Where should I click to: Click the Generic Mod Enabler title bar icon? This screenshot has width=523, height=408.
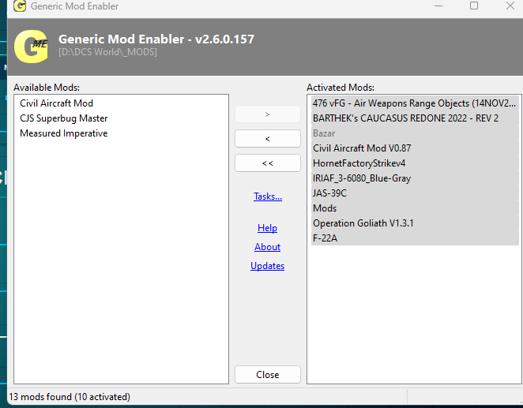pyautogui.click(x=20, y=6)
